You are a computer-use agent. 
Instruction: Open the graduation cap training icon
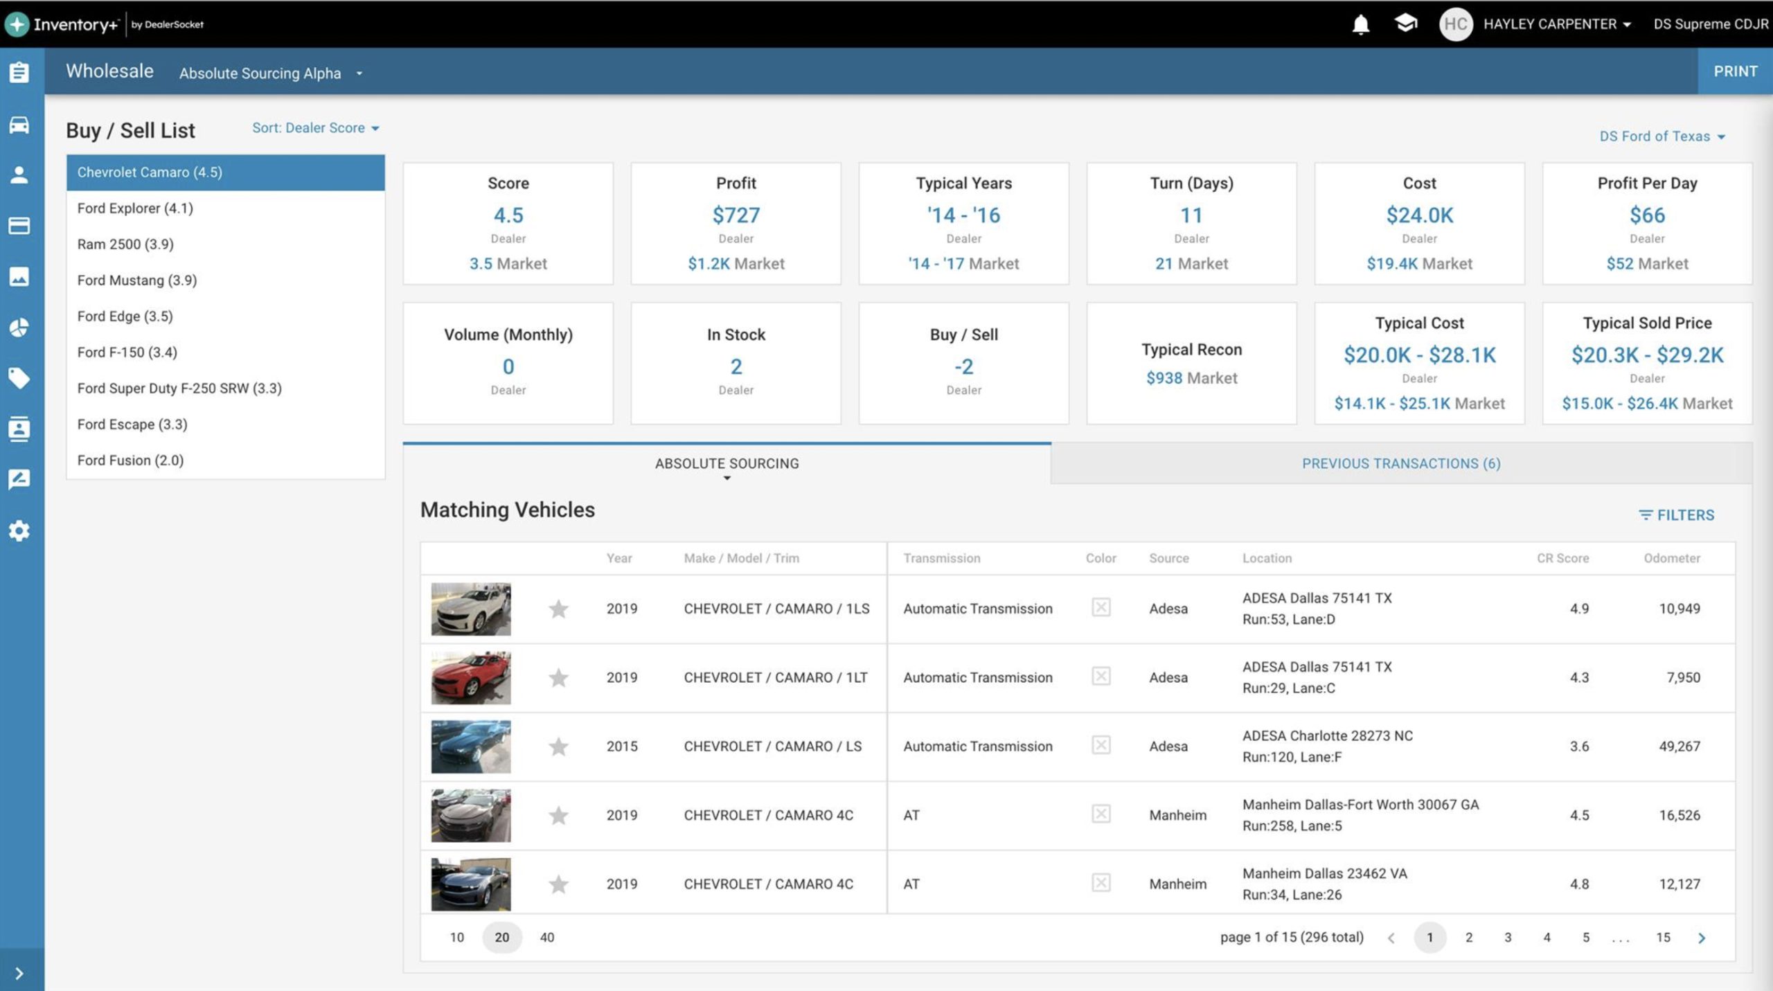point(1405,24)
